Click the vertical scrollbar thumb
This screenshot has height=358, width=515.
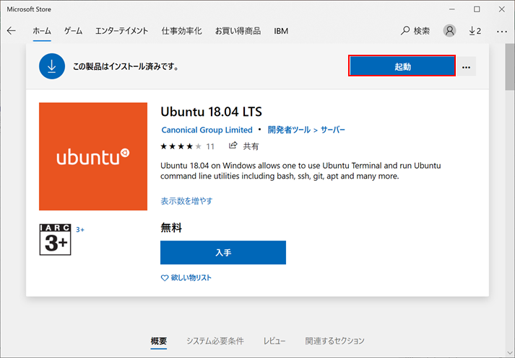tap(510, 67)
